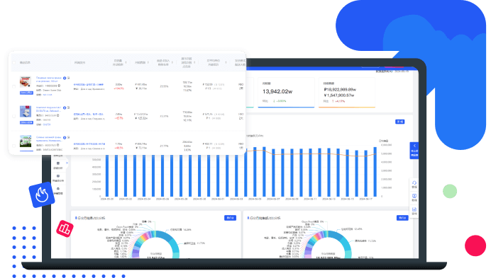Select the 13,942.02w monthly sales card
This screenshot has width=491, height=278.
(286, 93)
